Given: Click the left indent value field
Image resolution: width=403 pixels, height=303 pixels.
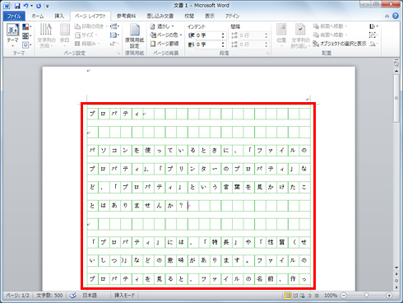Looking at the screenshot, I should [x=208, y=35].
